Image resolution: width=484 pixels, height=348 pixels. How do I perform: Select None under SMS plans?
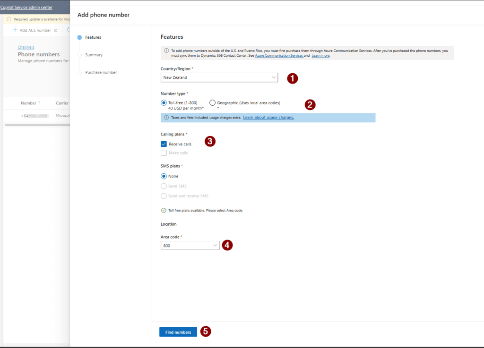(164, 176)
